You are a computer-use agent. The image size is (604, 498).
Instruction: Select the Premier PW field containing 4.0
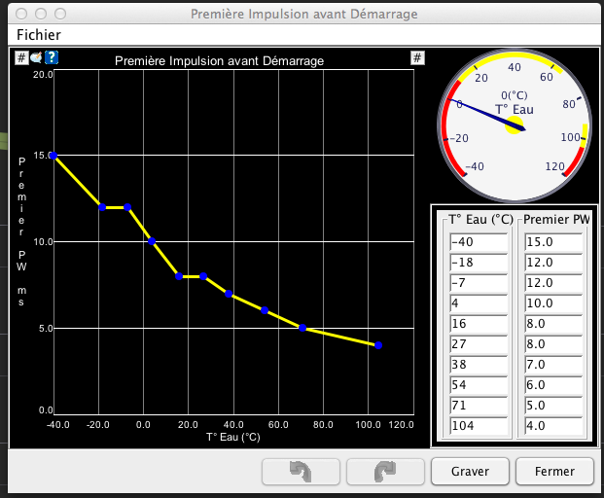pos(553,426)
